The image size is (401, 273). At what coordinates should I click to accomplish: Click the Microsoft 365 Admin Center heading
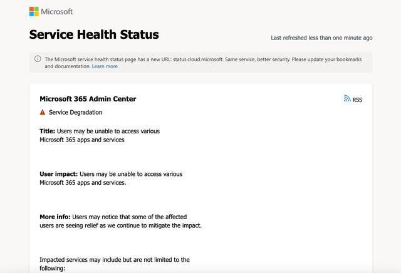(88, 99)
